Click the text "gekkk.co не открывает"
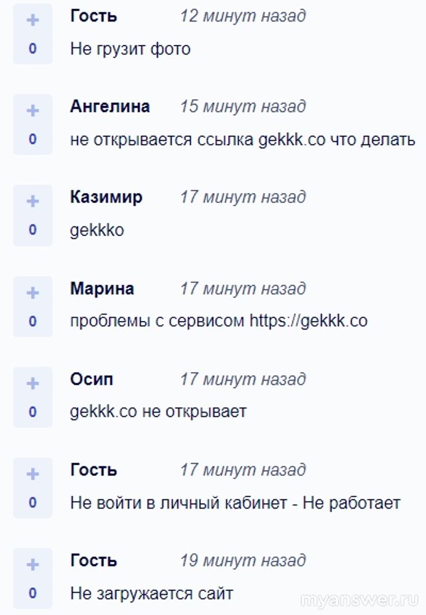 coord(158,411)
